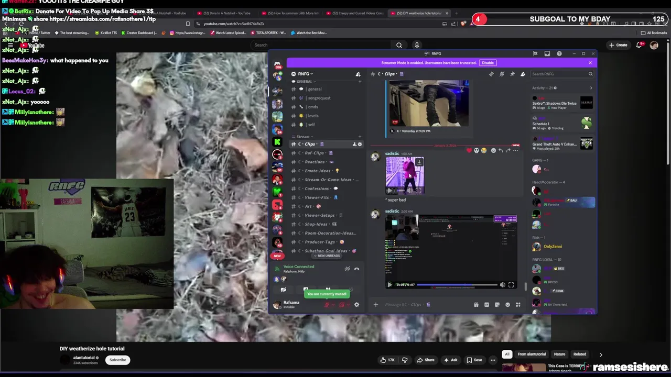671x377 pixels.
Task: Open Clips channel settings gear
Action: (360, 144)
